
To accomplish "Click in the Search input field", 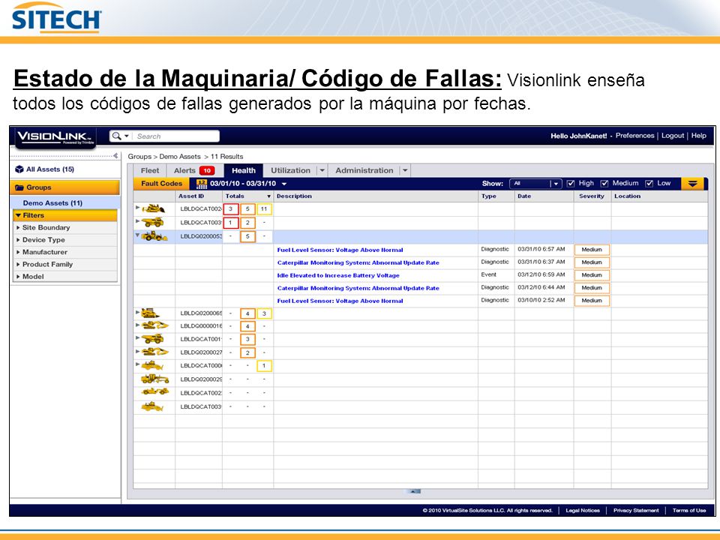I will coord(176,136).
